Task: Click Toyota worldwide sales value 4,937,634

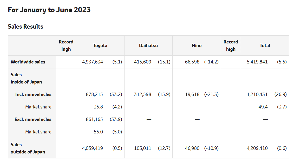Action: (92, 62)
